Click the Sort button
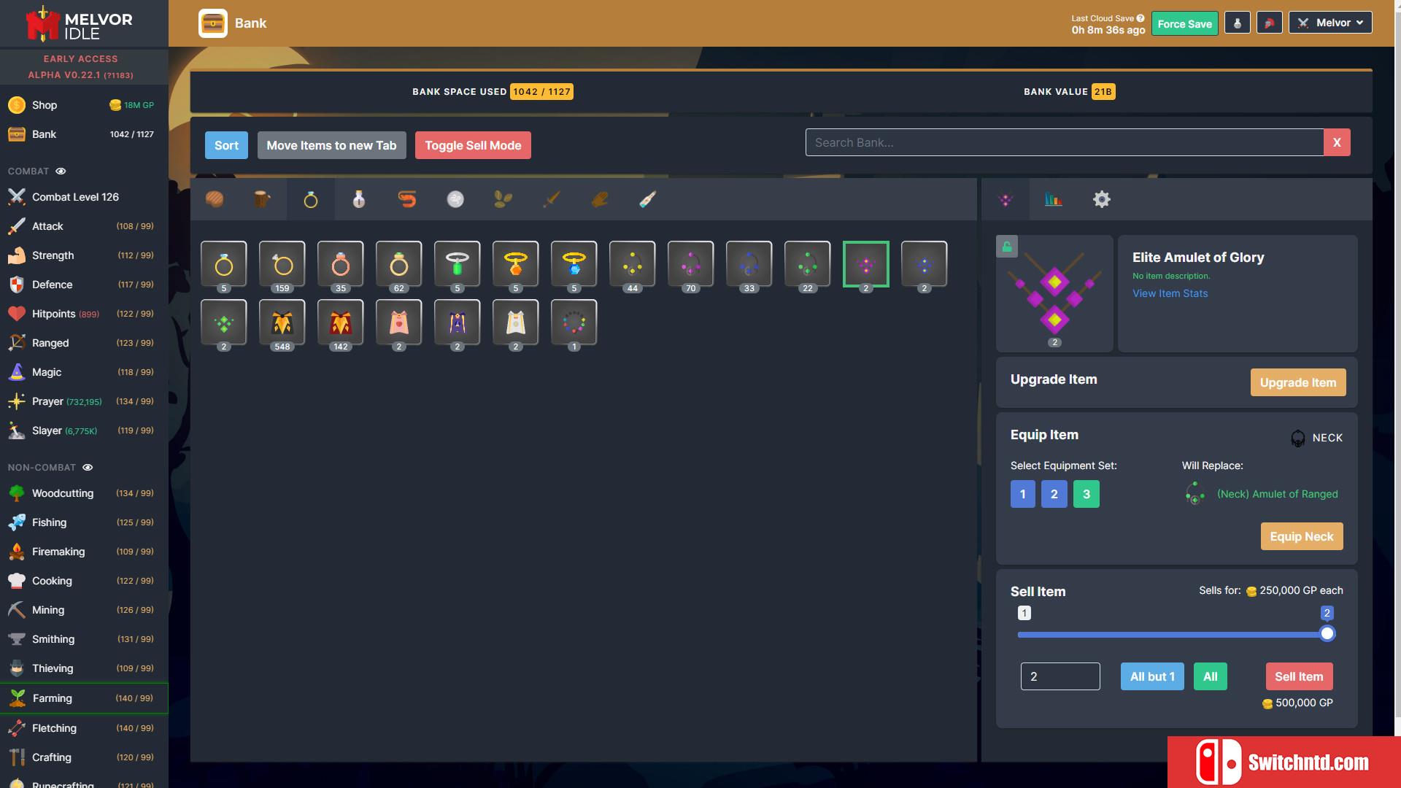Viewport: 1401px width, 788px height. (226, 145)
